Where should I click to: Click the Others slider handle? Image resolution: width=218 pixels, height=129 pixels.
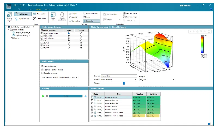coord(124,83)
